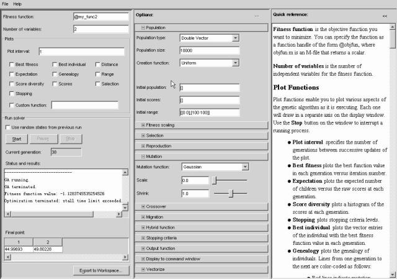This screenshot has width=397, height=279.
Task: Click Final point scroll right arrow
Action: click(x=125, y=257)
